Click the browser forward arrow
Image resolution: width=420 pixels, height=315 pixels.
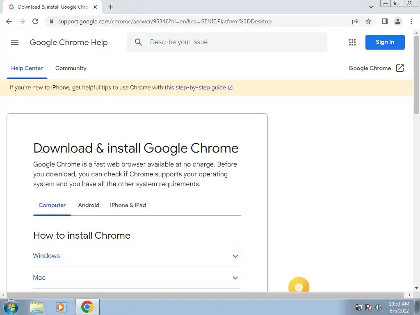(x=22, y=21)
